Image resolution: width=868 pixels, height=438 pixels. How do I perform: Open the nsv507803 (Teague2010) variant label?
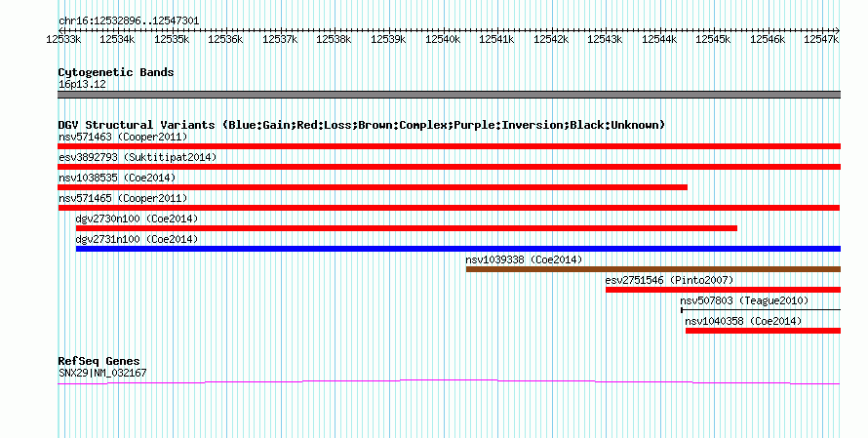[x=744, y=300]
